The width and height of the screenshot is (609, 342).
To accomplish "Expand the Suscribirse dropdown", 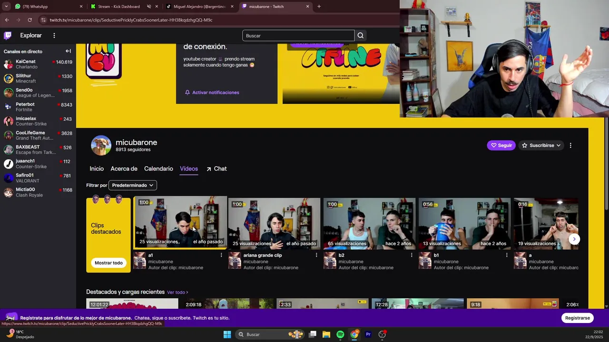I will point(541,145).
